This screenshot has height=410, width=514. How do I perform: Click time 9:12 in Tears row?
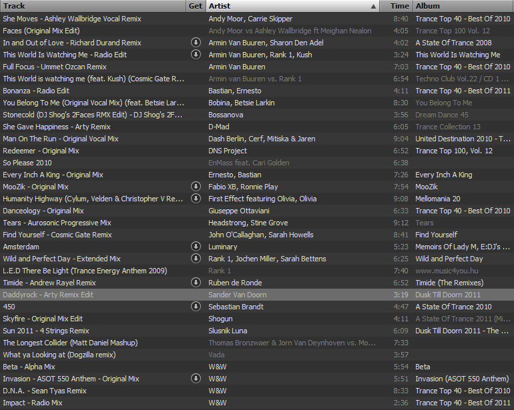(401, 223)
